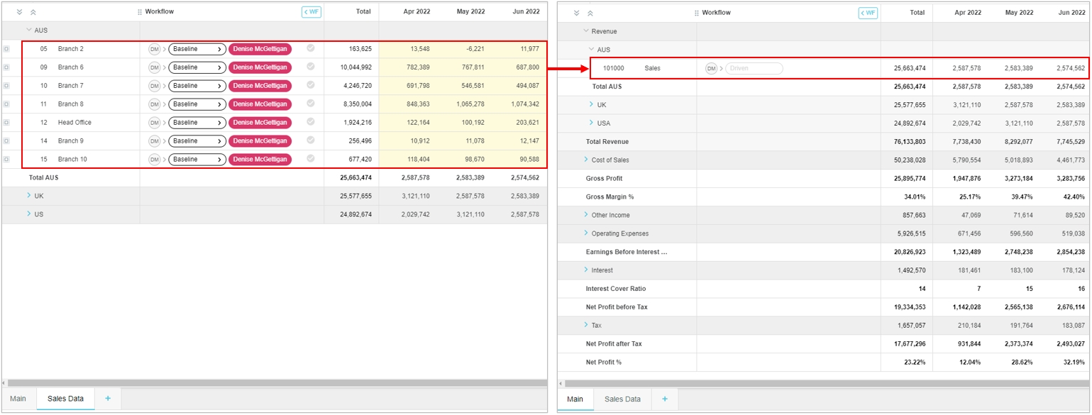The image size is (1092, 415).
Task: Click collapse-all double chevron in left grid
Action: 33,12
